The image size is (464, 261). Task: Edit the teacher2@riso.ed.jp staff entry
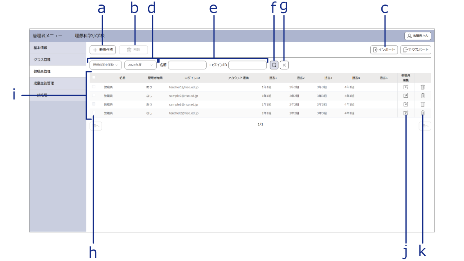[405, 113]
